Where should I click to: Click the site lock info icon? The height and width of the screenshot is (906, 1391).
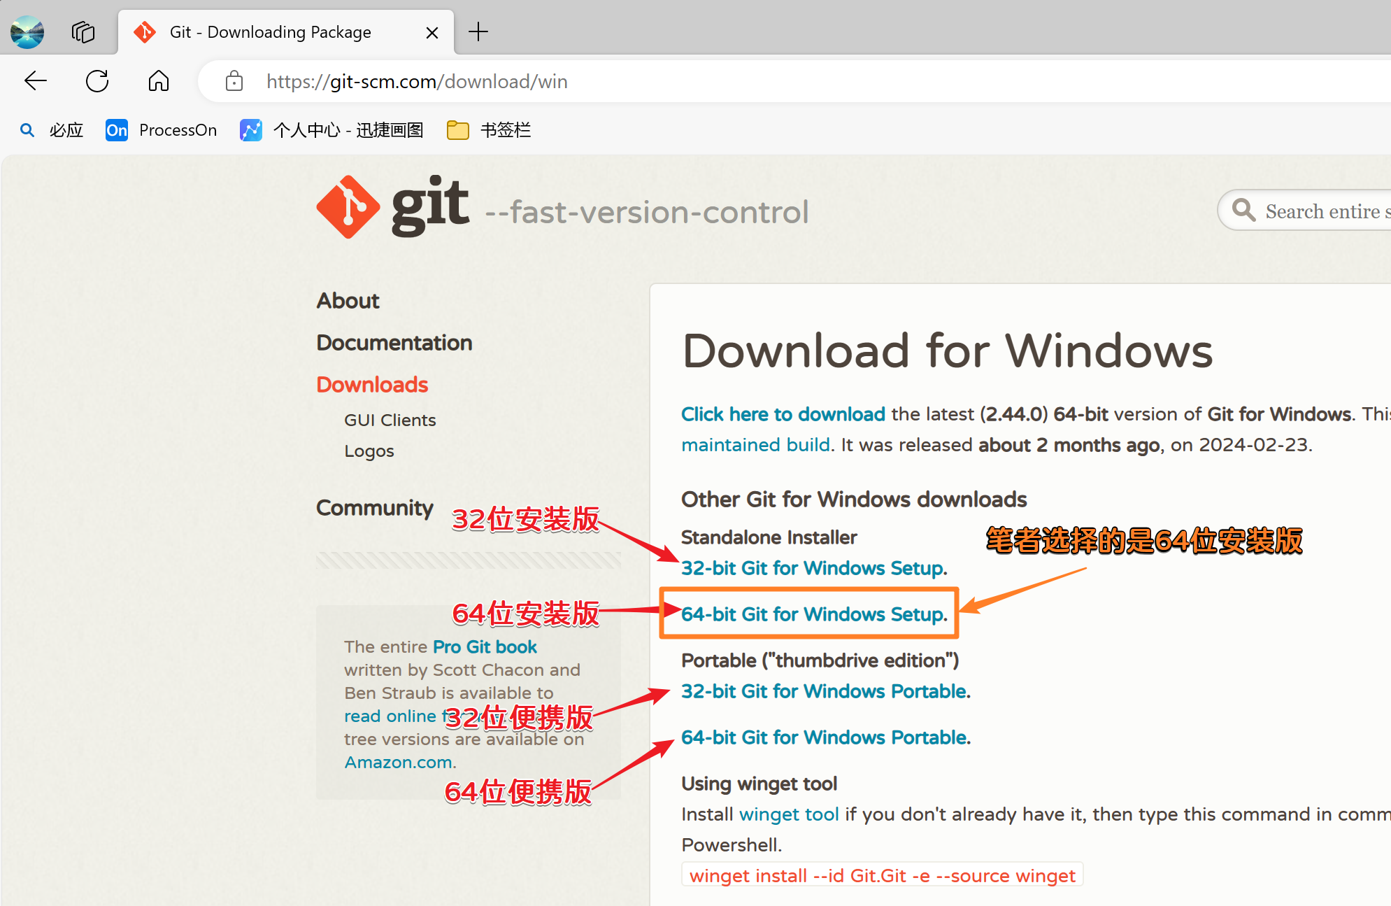coord(234,81)
